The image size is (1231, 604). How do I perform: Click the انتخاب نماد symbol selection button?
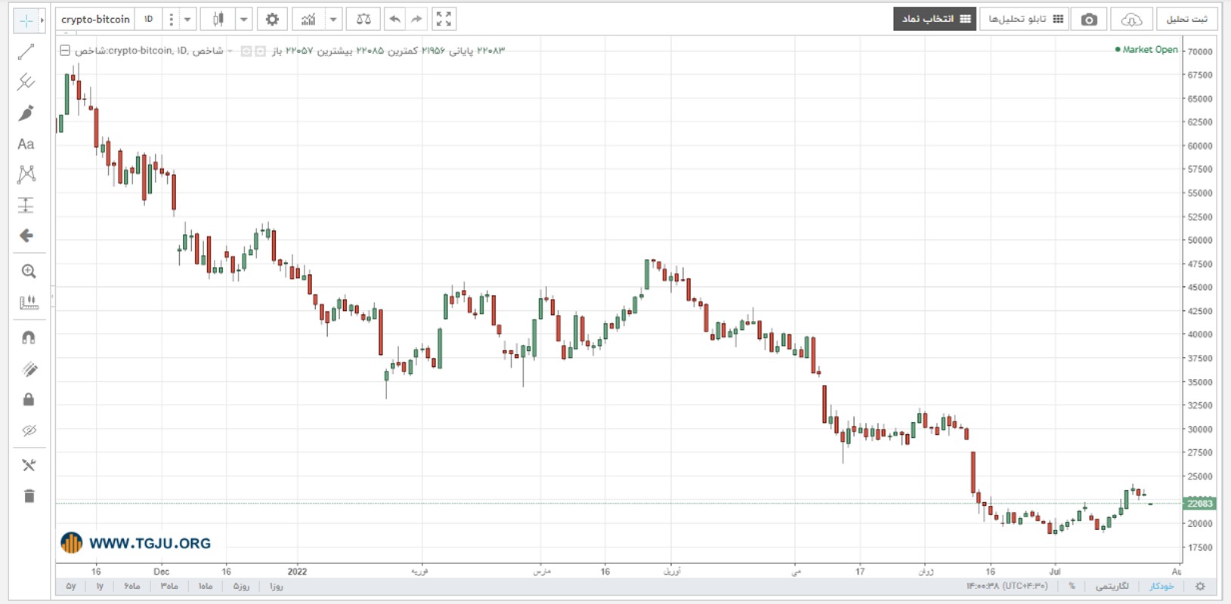tap(935, 19)
